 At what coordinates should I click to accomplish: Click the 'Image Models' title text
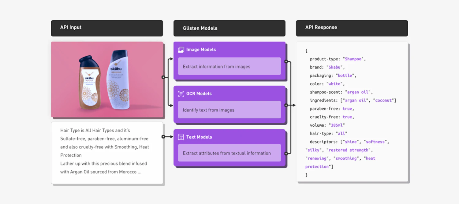click(x=201, y=50)
